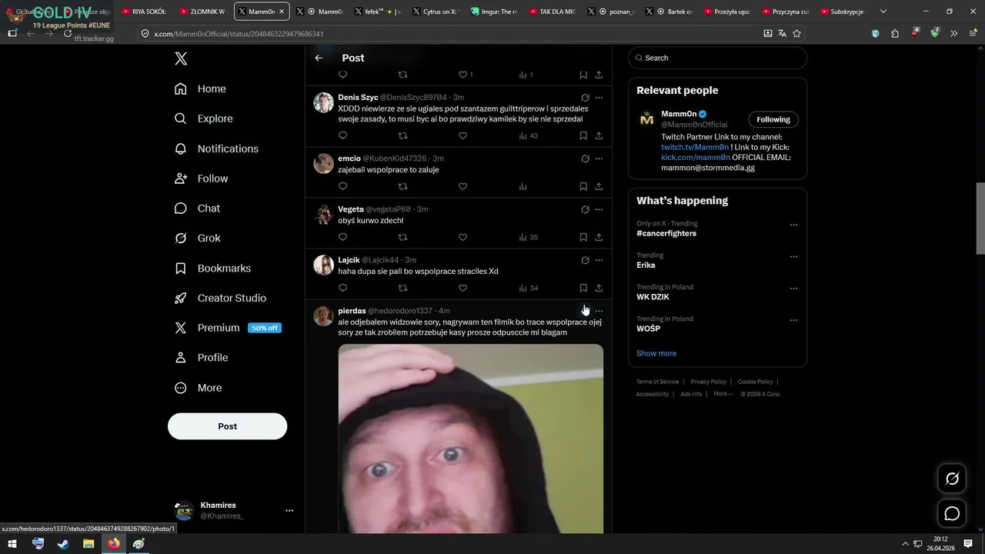Open Creator Studio in the sidebar
The width and height of the screenshot is (985, 554).
tap(220, 299)
